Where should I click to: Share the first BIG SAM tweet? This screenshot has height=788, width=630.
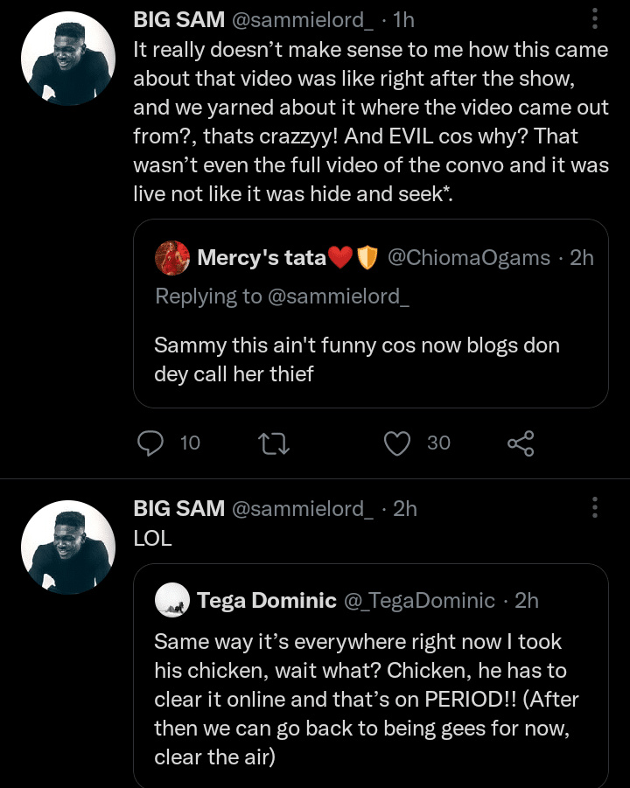coord(521,443)
